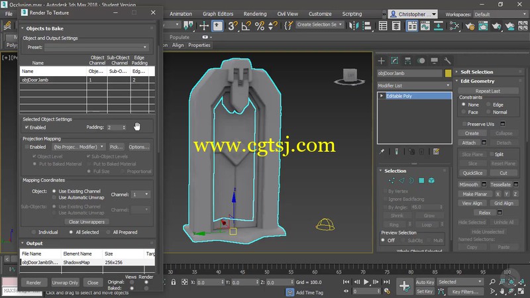This screenshot has width=530, height=298.
Task: Select the Edge constraint radio
Action: coord(488,105)
